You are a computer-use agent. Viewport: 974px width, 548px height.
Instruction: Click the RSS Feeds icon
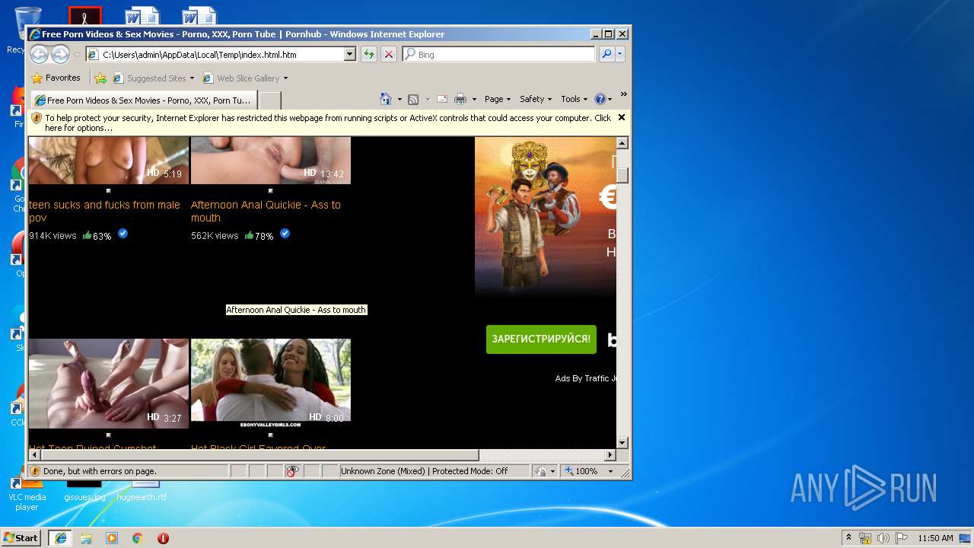(x=413, y=99)
